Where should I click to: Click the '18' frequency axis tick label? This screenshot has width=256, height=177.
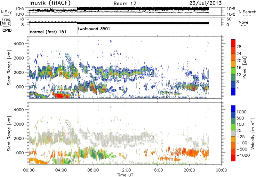click(21, 19)
